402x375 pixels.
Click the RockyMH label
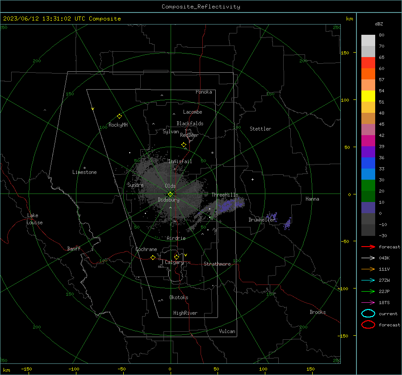[x=118, y=125]
